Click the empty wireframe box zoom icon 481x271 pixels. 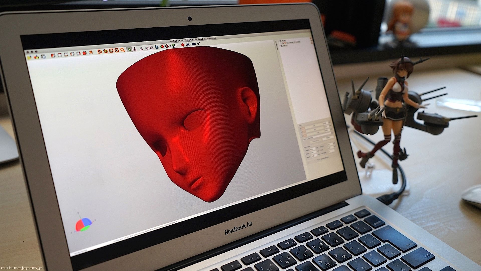click(x=111, y=50)
